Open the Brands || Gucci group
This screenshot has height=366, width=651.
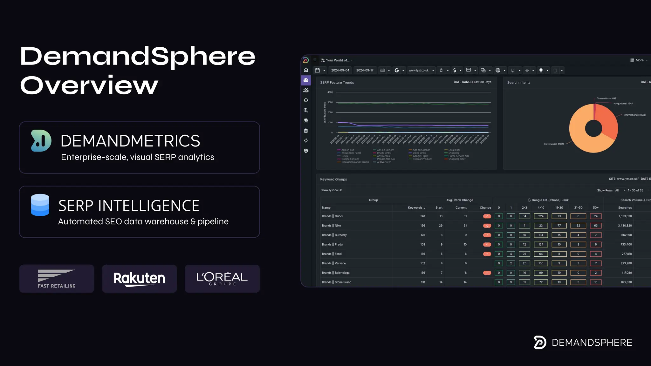(x=332, y=216)
